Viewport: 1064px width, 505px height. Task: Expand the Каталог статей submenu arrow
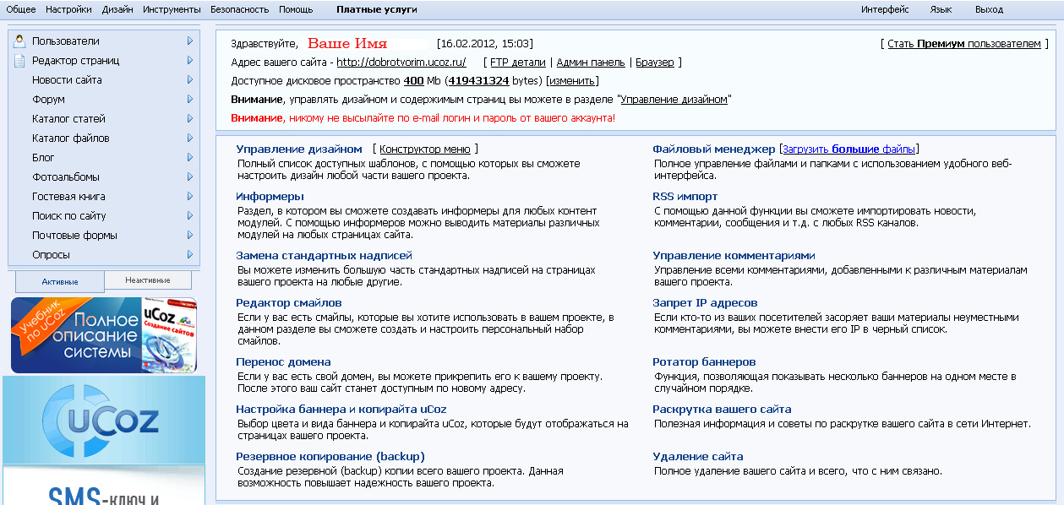click(x=190, y=118)
